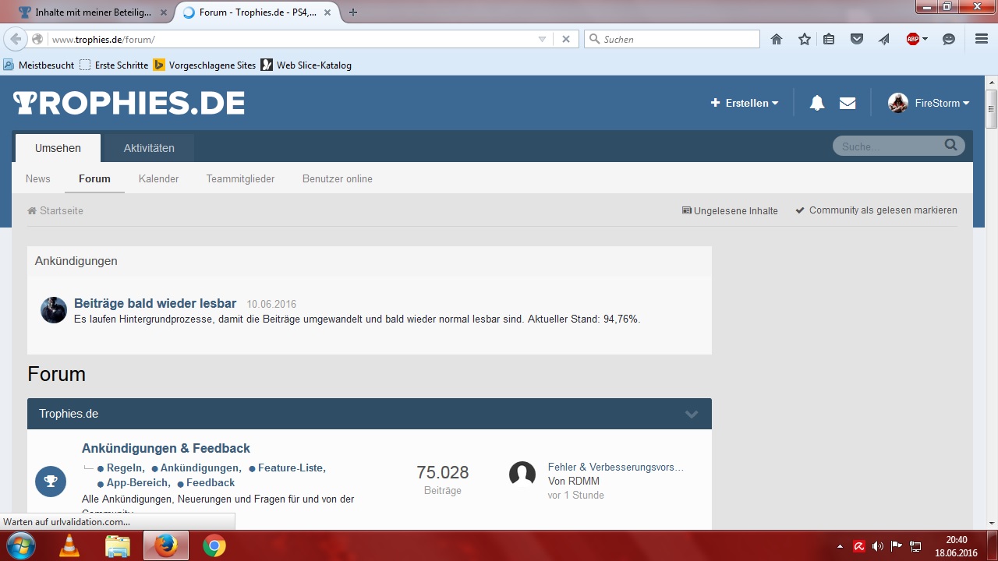
Task: Open the Ankündigungen subforum link
Action: [199, 467]
